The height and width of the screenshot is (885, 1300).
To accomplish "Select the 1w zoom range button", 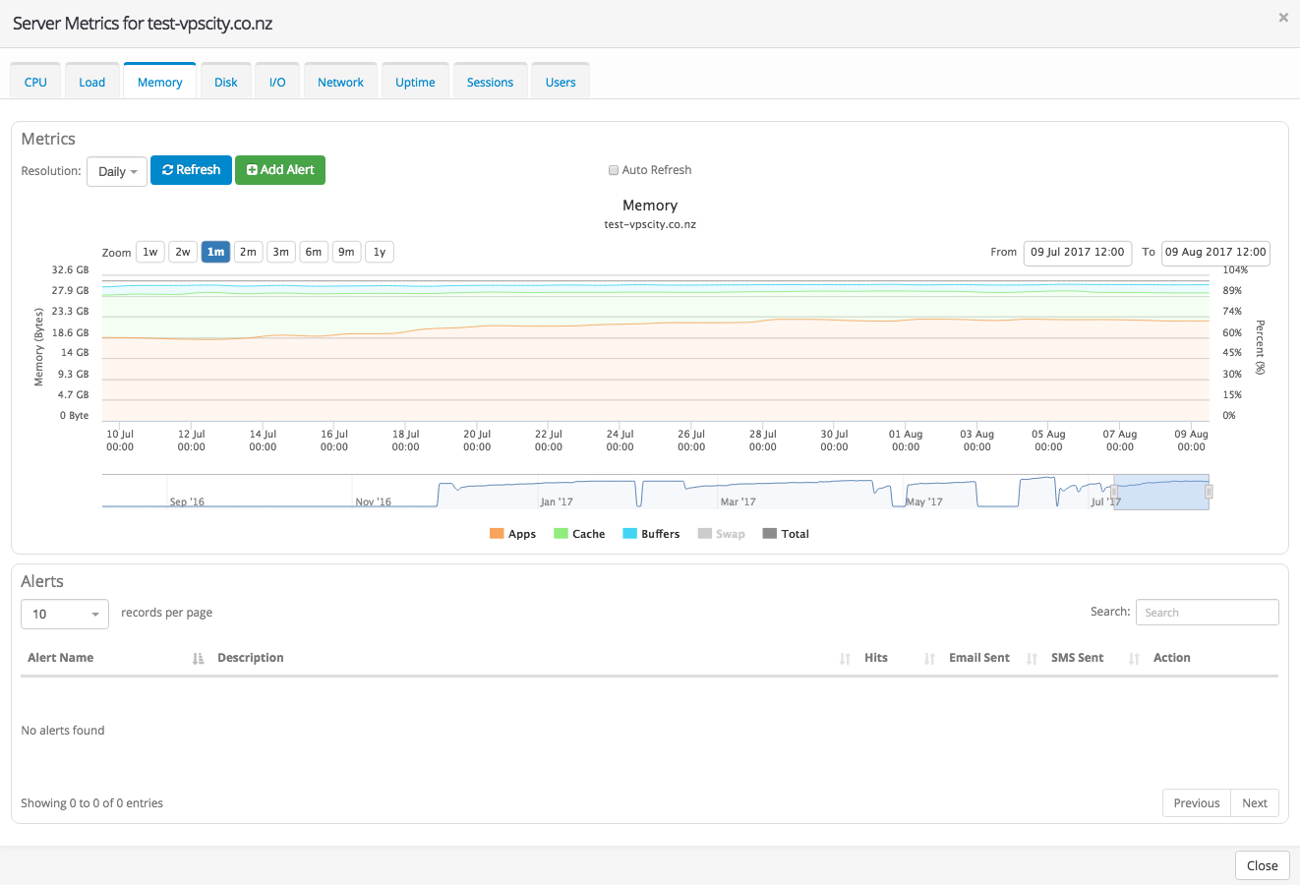I will coord(149,252).
